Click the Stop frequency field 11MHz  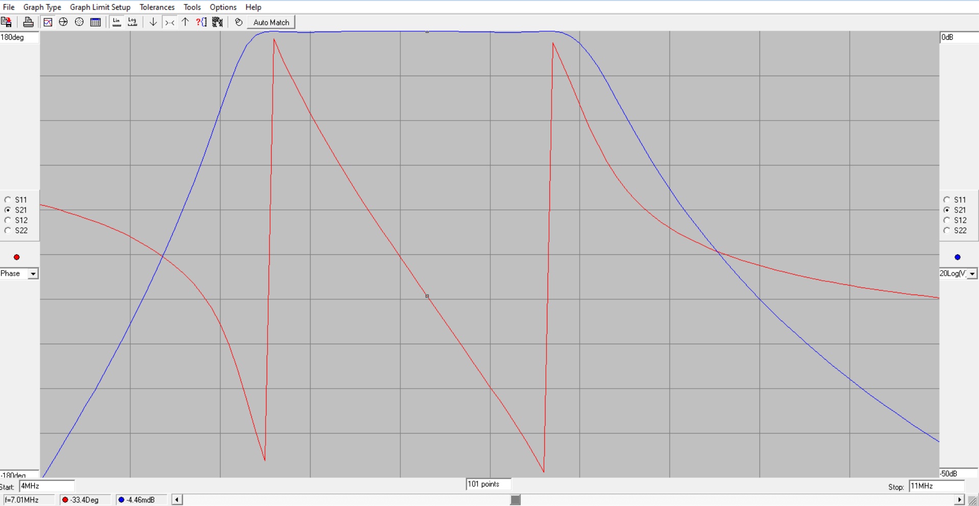[x=937, y=486]
